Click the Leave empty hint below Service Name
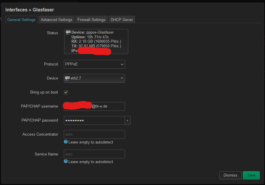Screen dimensions: 265x185 91,162
